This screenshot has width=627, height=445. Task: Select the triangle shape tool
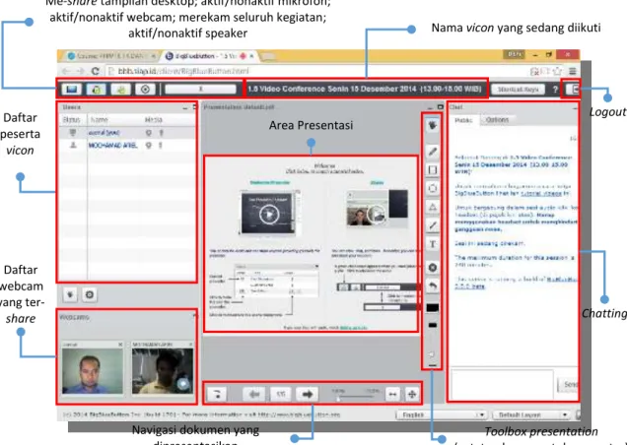tap(432, 207)
